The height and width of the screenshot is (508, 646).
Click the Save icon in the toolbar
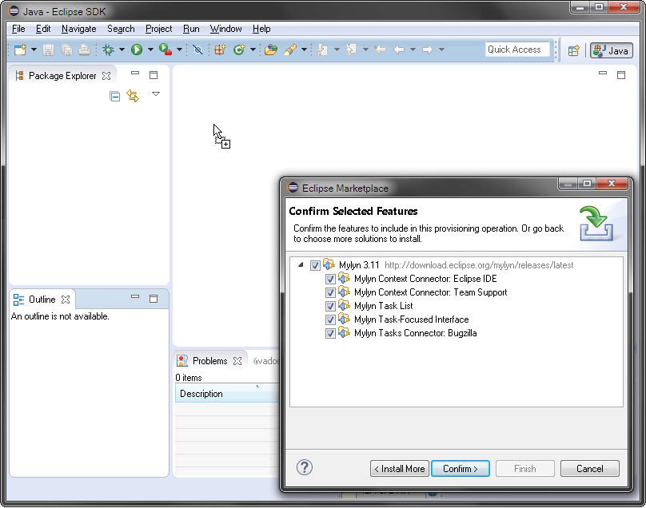click(48, 50)
